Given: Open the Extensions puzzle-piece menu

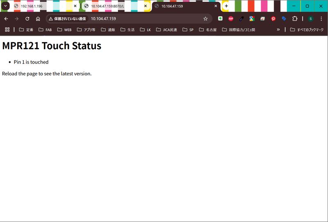Looking at the screenshot, I should pos(294,18).
